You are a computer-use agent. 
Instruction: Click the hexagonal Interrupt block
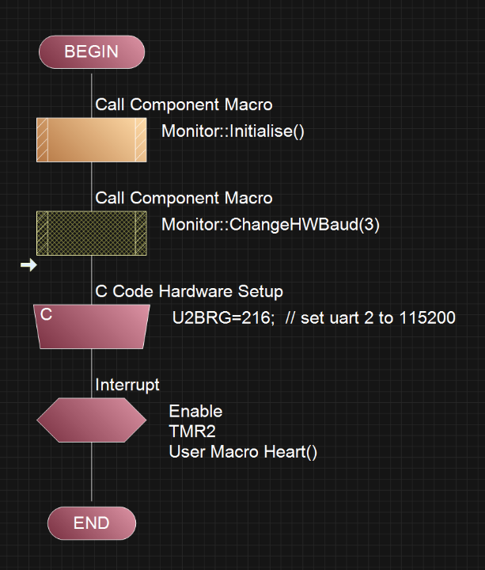[x=92, y=420]
